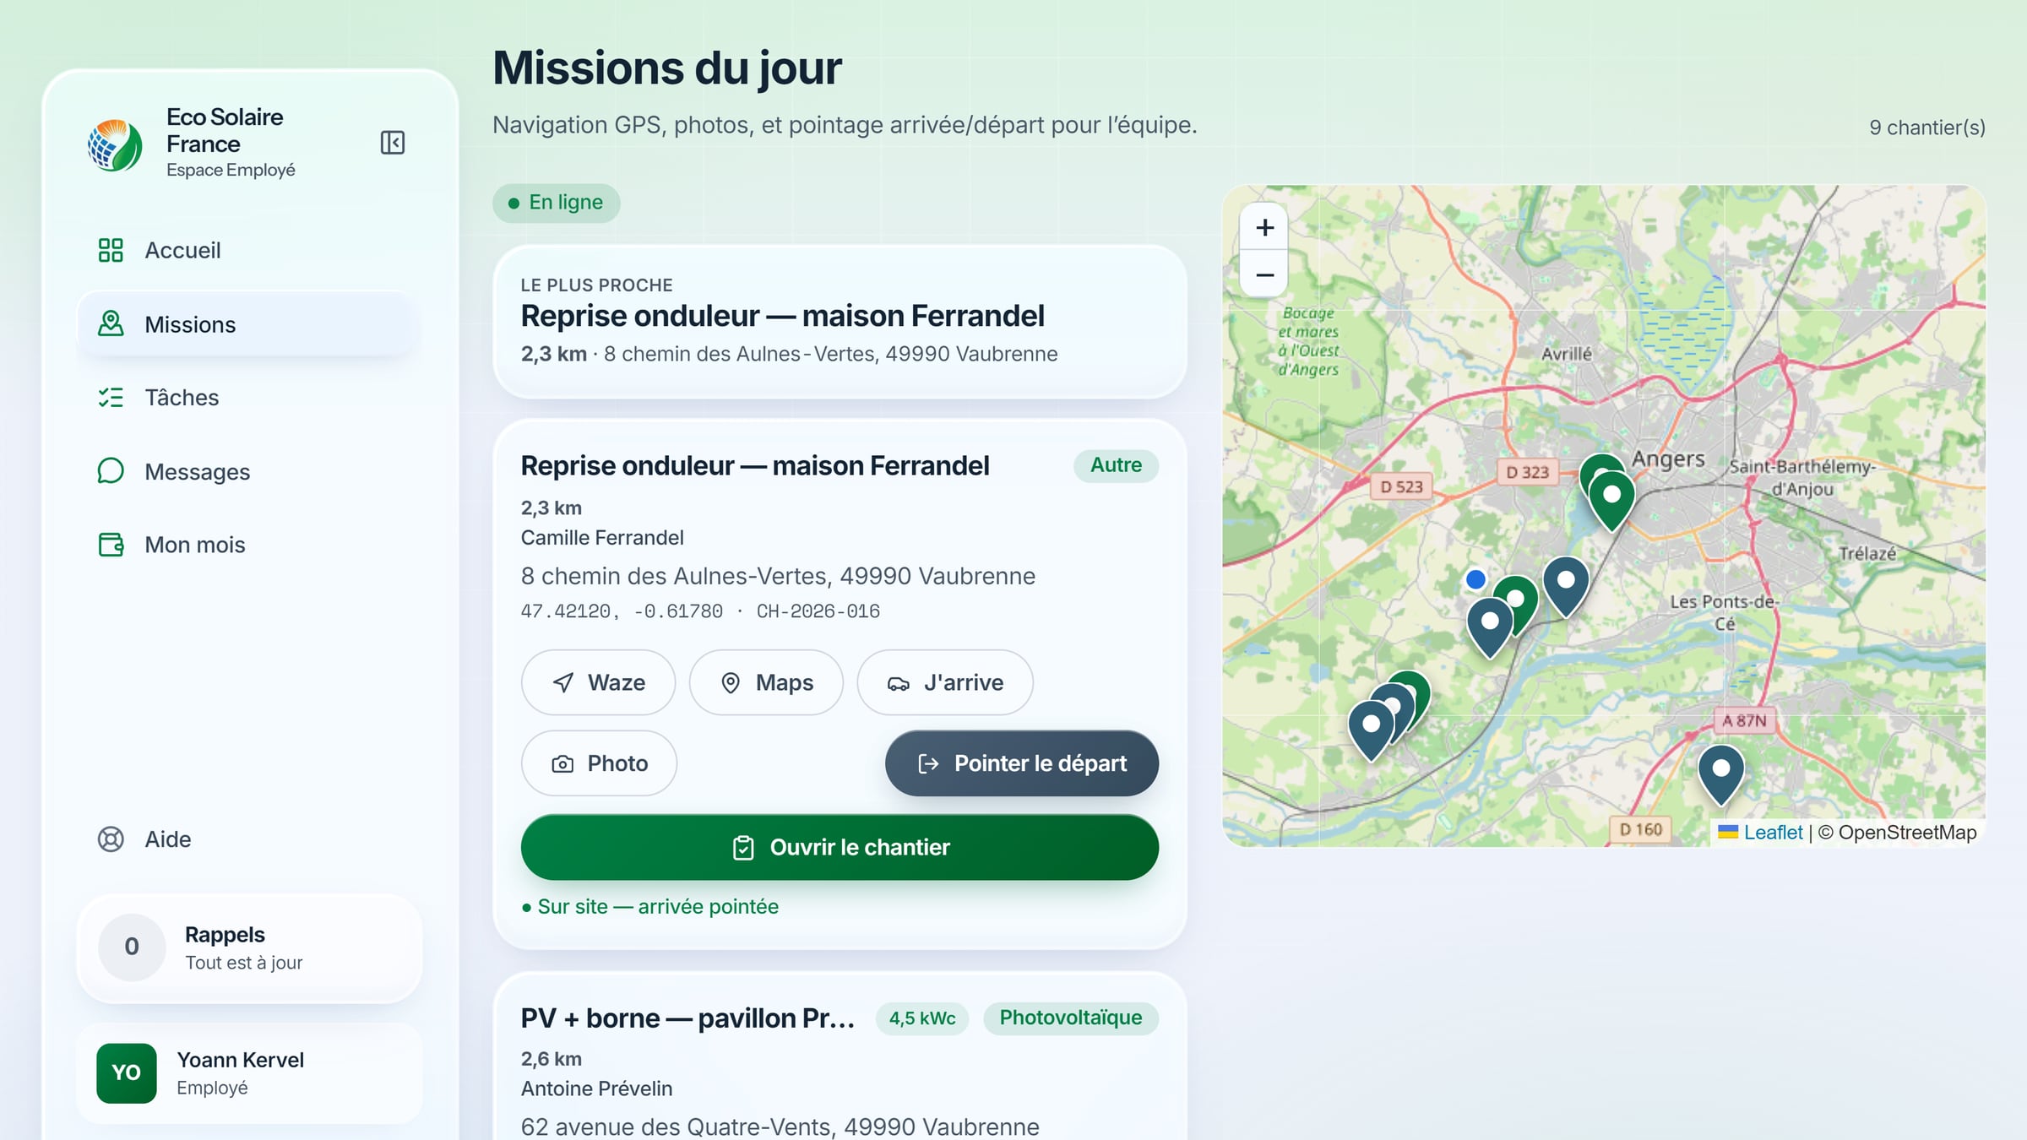Viewport: 2027px width, 1140px height.
Task: Click the En ligne status pill
Action: click(x=557, y=203)
